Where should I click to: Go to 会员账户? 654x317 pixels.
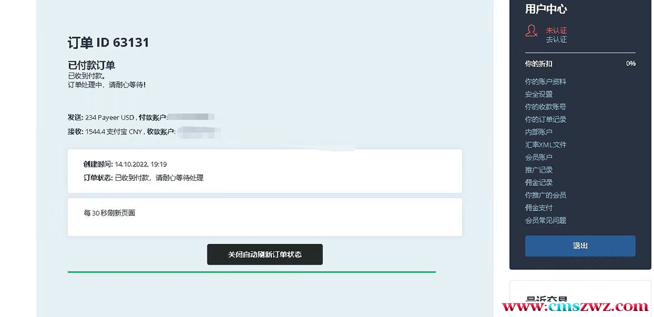538,157
